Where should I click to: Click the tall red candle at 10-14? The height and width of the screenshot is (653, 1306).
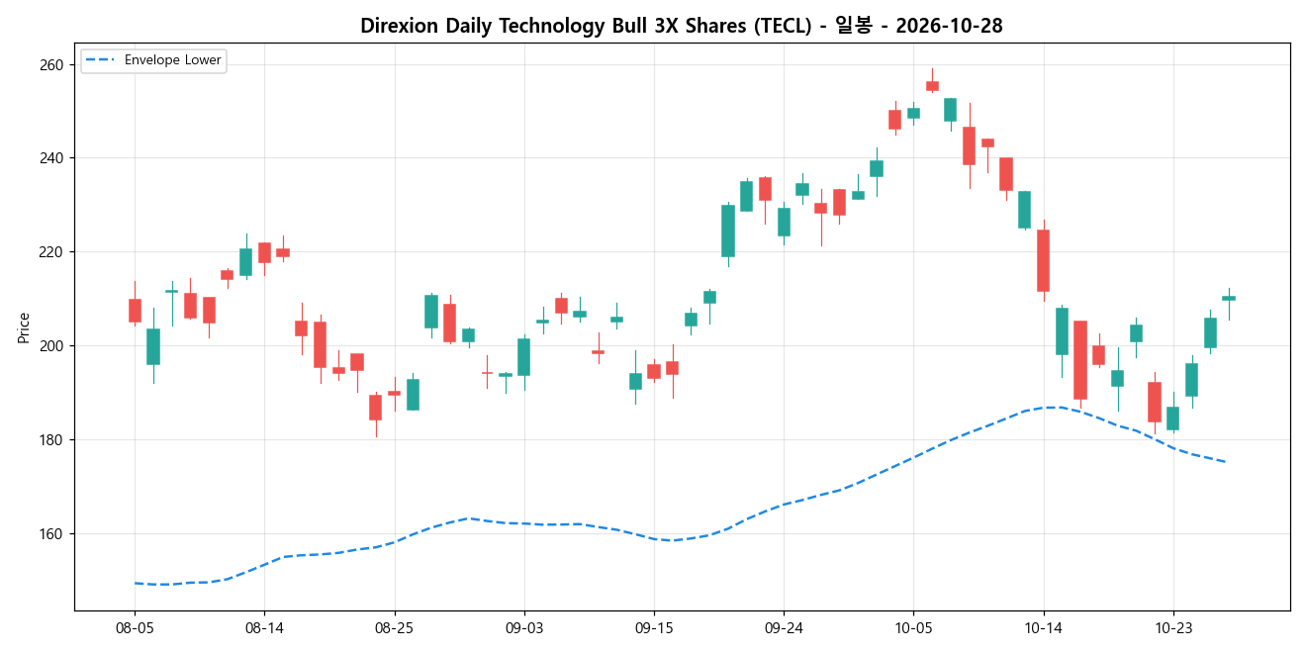click(x=1043, y=261)
